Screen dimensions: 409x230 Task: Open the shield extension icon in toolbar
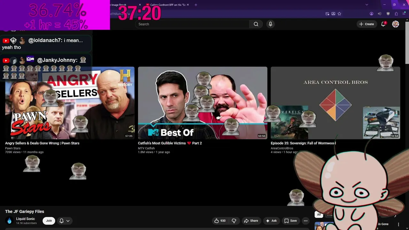[388, 14]
